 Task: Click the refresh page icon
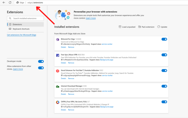[10, 3]
